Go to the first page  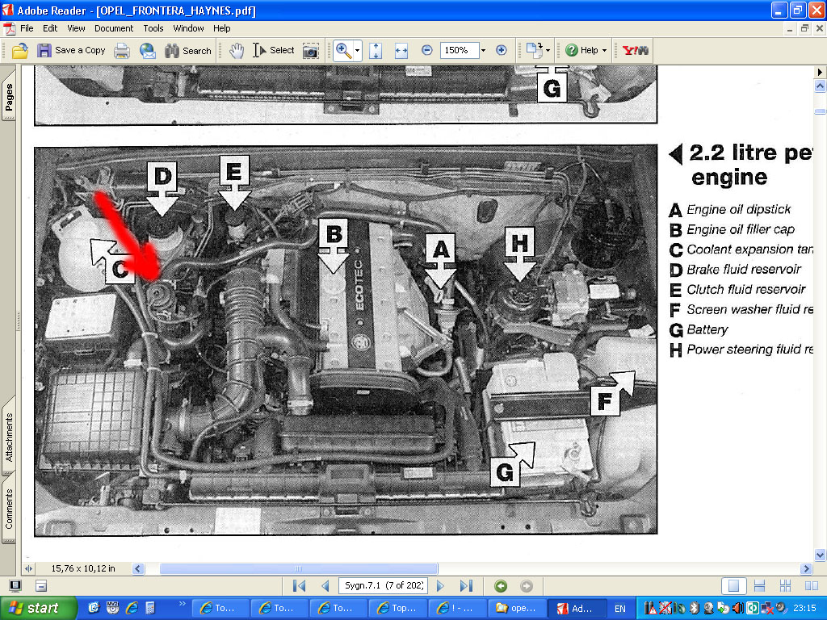pyautogui.click(x=299, y=586)
